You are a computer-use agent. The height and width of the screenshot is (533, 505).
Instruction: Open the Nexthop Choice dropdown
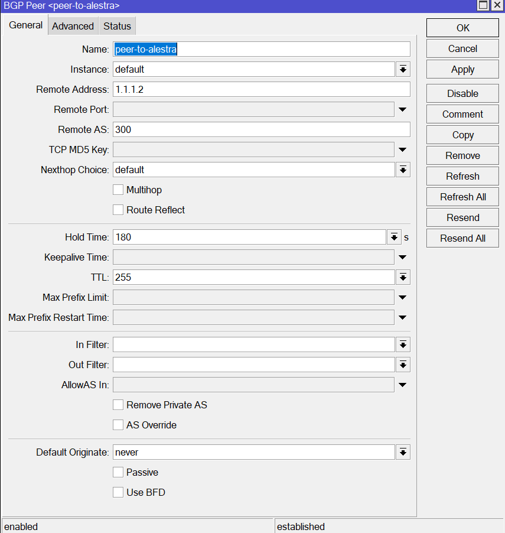403,170
